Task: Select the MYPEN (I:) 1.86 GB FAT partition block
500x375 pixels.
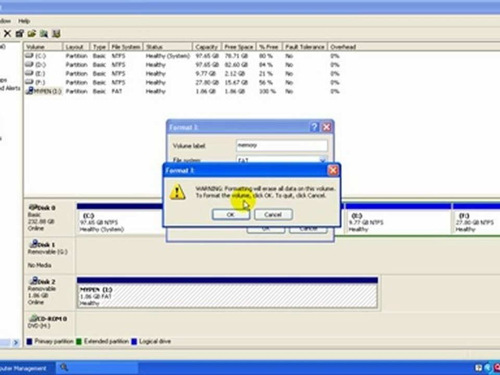Action: tap(227, 293)
